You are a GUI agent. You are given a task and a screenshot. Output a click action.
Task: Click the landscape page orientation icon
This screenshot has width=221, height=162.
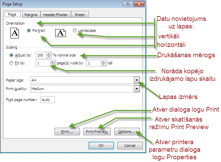click(x=60, y=33)
